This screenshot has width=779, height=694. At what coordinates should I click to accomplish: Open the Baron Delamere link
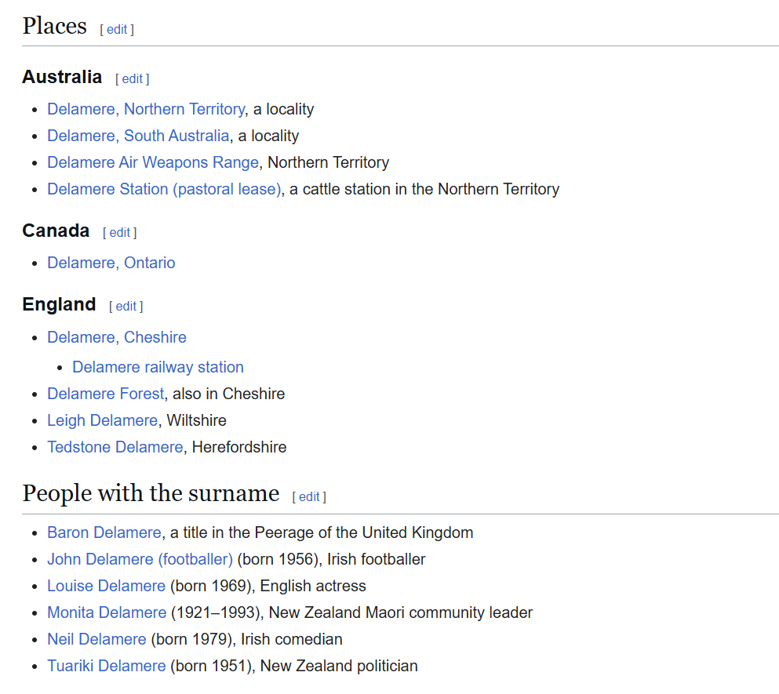104,532
